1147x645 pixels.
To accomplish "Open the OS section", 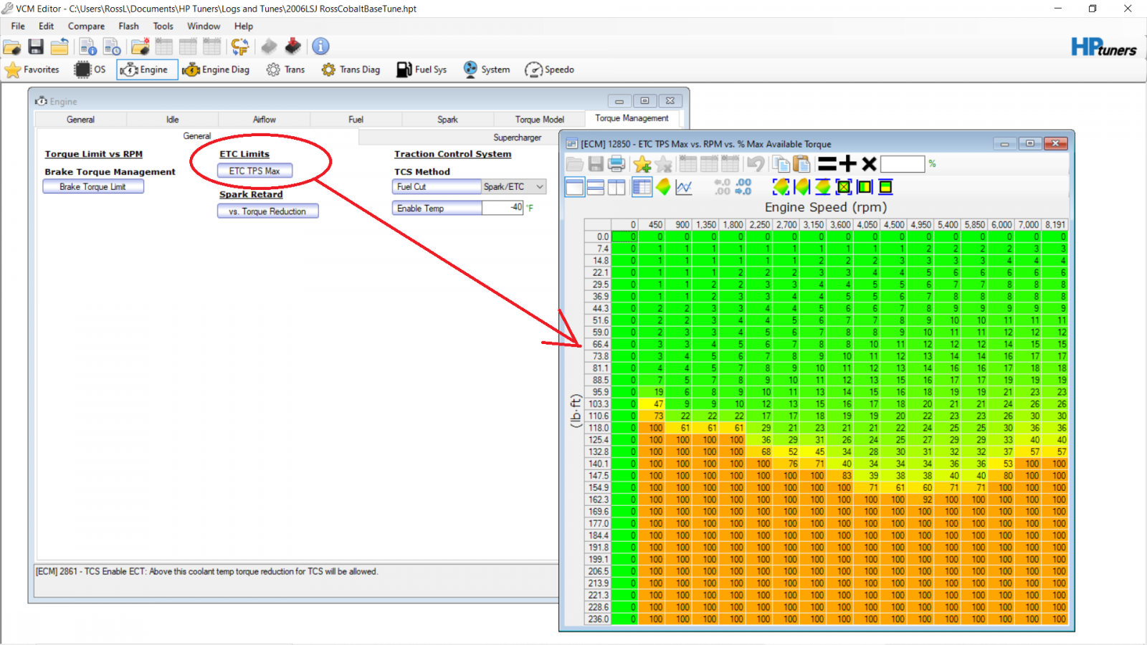I will coord(90,70).
